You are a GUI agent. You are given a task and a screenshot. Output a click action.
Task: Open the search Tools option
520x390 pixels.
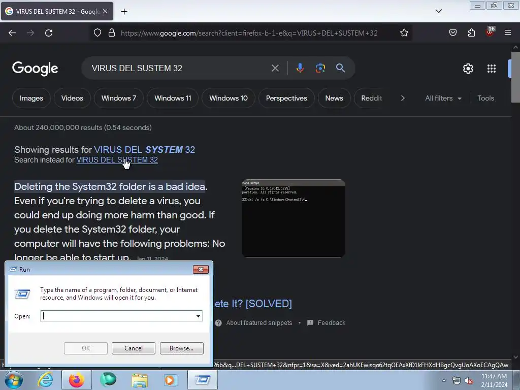tap(485, 98)
